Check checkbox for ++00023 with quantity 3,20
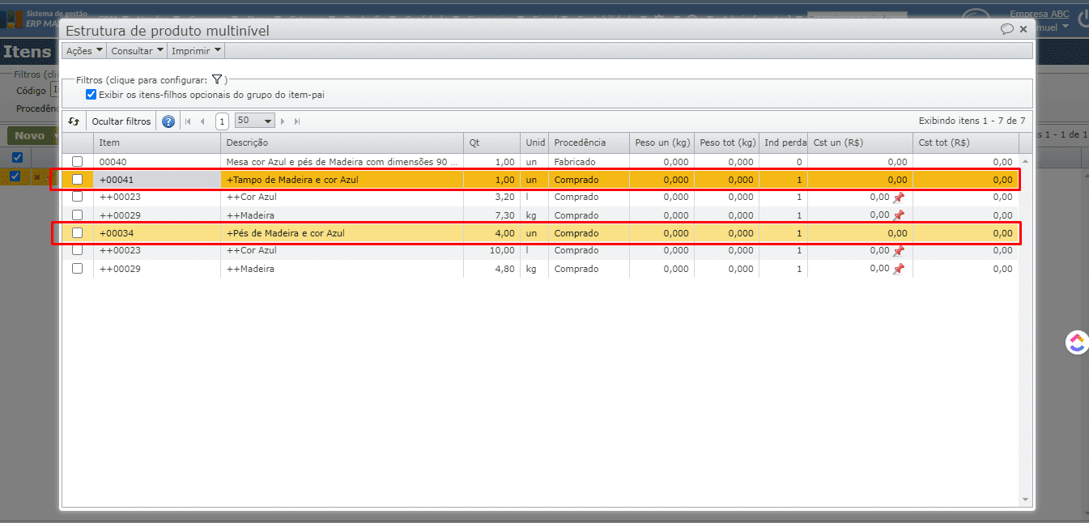Screen dimensions: 1089x523 click(x=78, y=197)
